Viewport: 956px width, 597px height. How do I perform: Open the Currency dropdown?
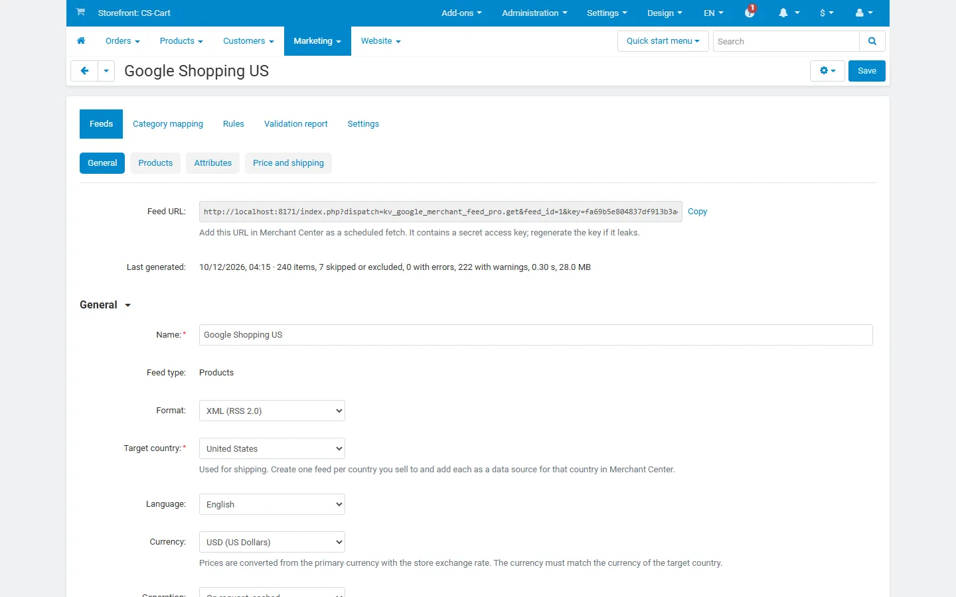272,542
